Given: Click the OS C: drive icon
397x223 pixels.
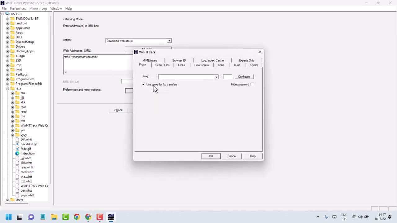Looking at the screenshot, I should [x=7, y=14].
